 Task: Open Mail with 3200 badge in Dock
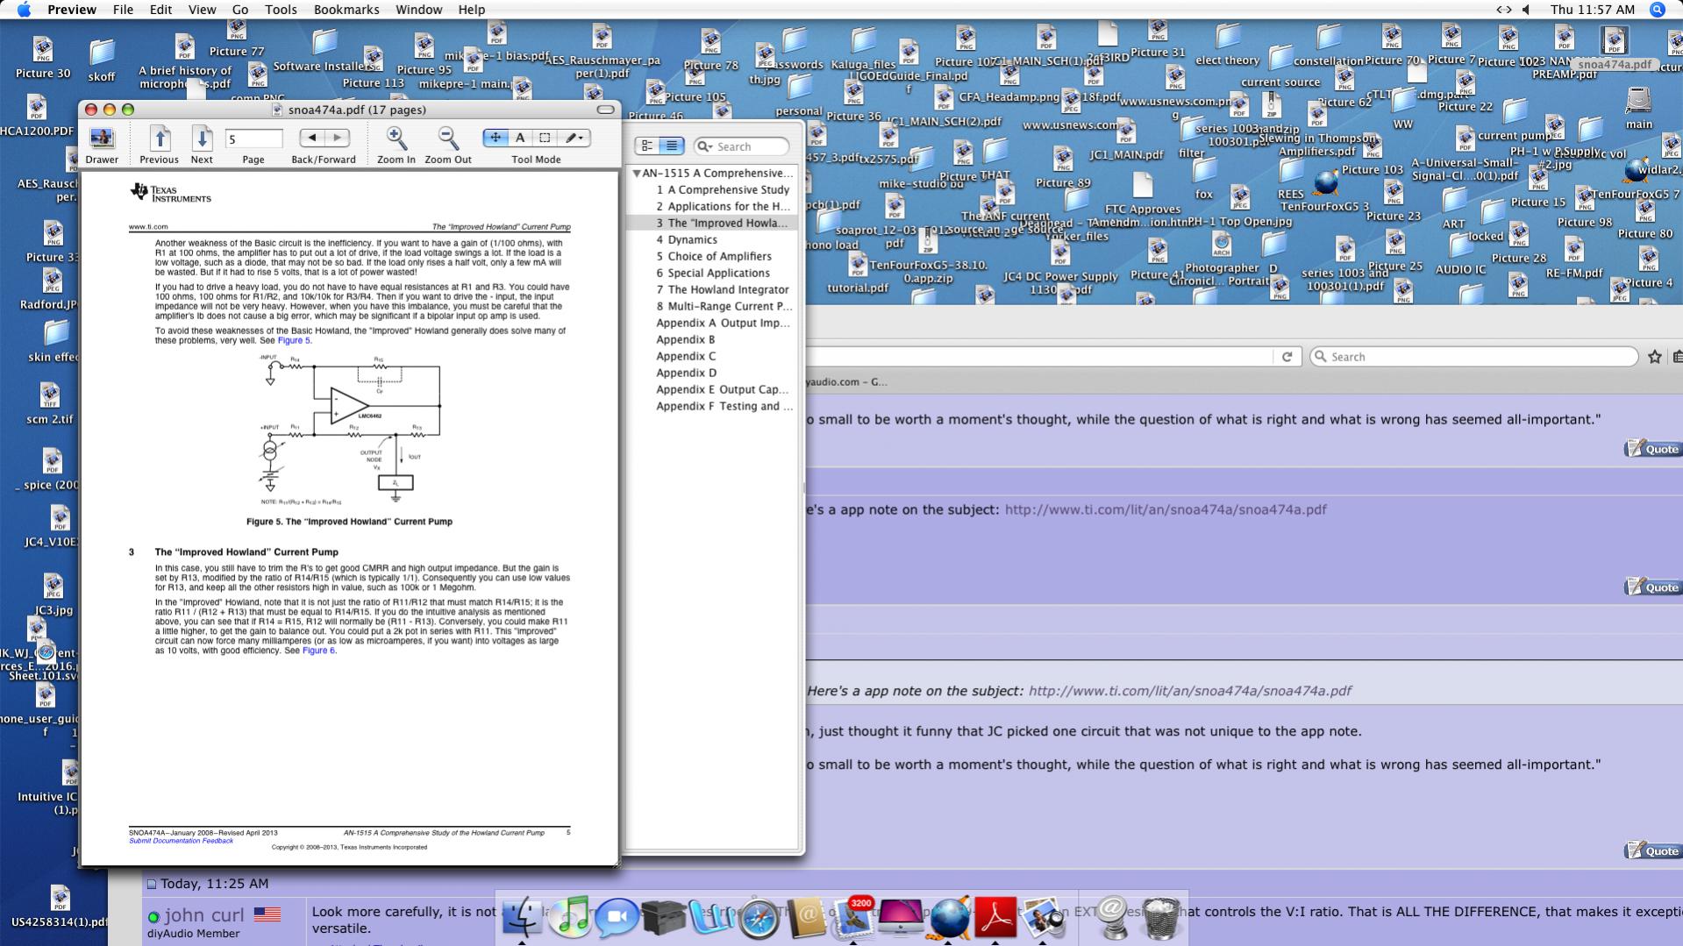(852, 917)
